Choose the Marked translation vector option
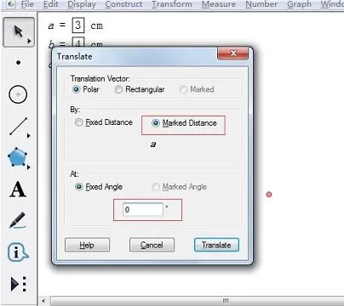Viewport: 344px width, 306px height. click(197, 89)
